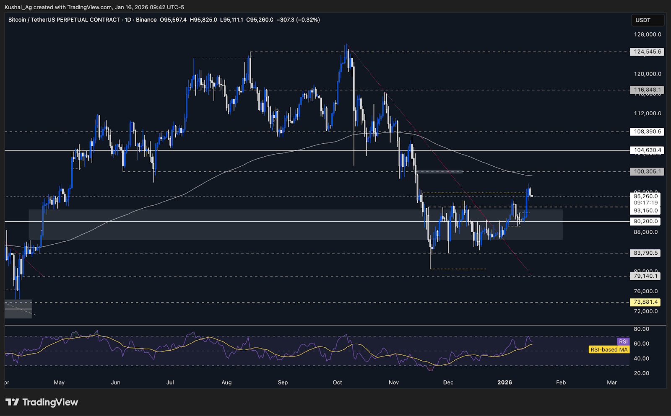Click the current price 95,260.0 label
671x416 pixels.
(645, 196)
